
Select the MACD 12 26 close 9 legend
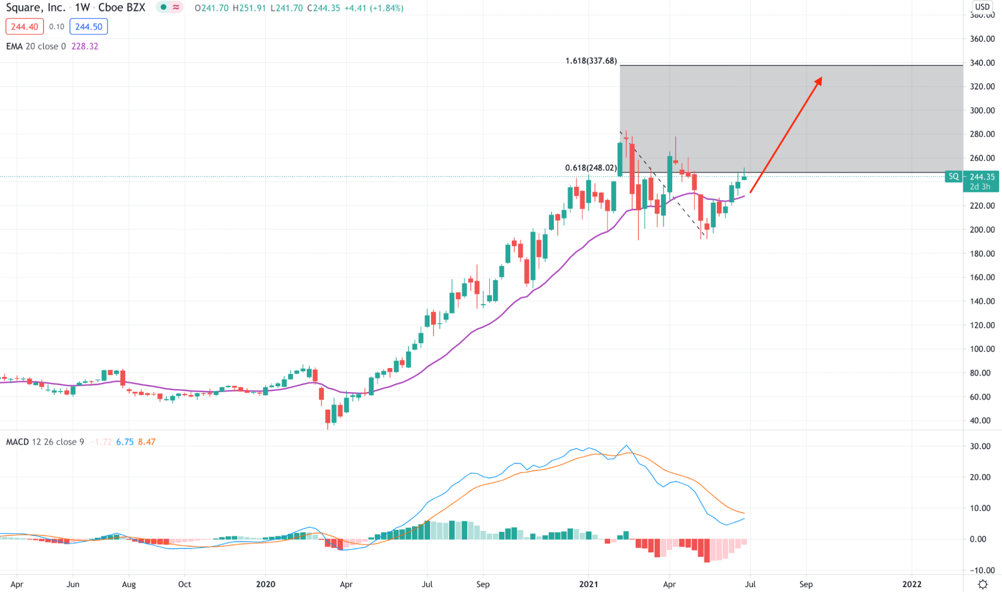tap(45, 442)
